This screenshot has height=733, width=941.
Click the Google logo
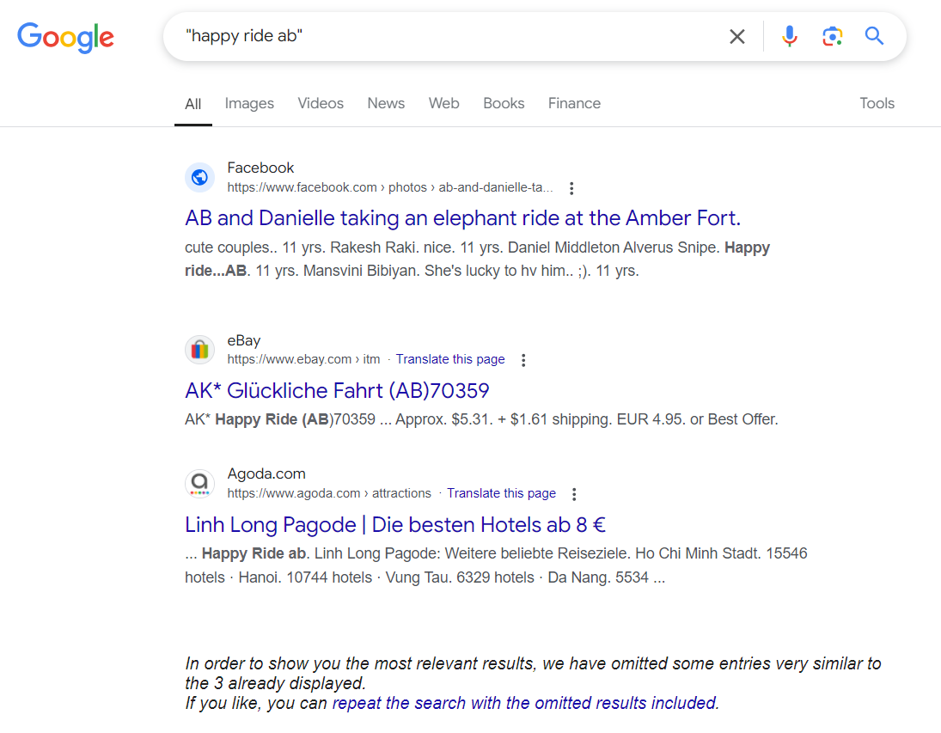pyautogui.click(x=65, y=37)
